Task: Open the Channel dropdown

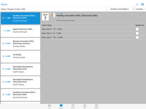Action: 140,9
